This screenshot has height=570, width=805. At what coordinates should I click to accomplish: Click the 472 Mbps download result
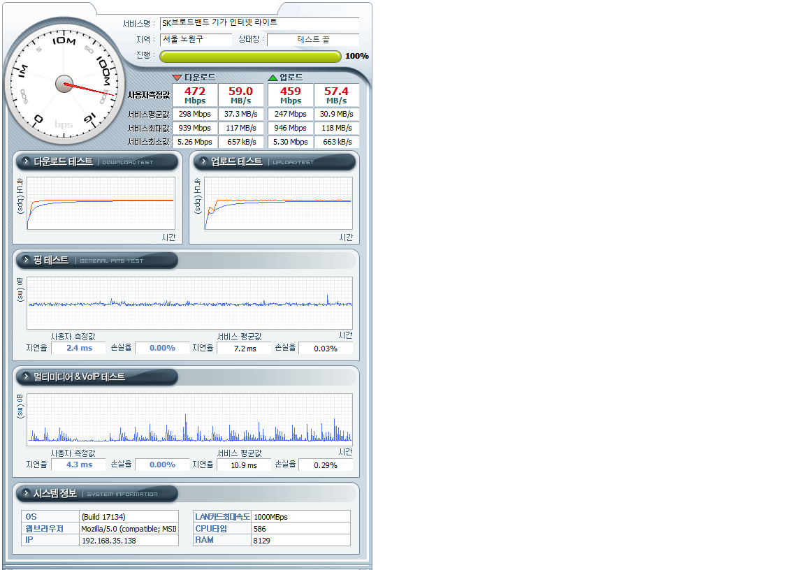click(194, 95)
